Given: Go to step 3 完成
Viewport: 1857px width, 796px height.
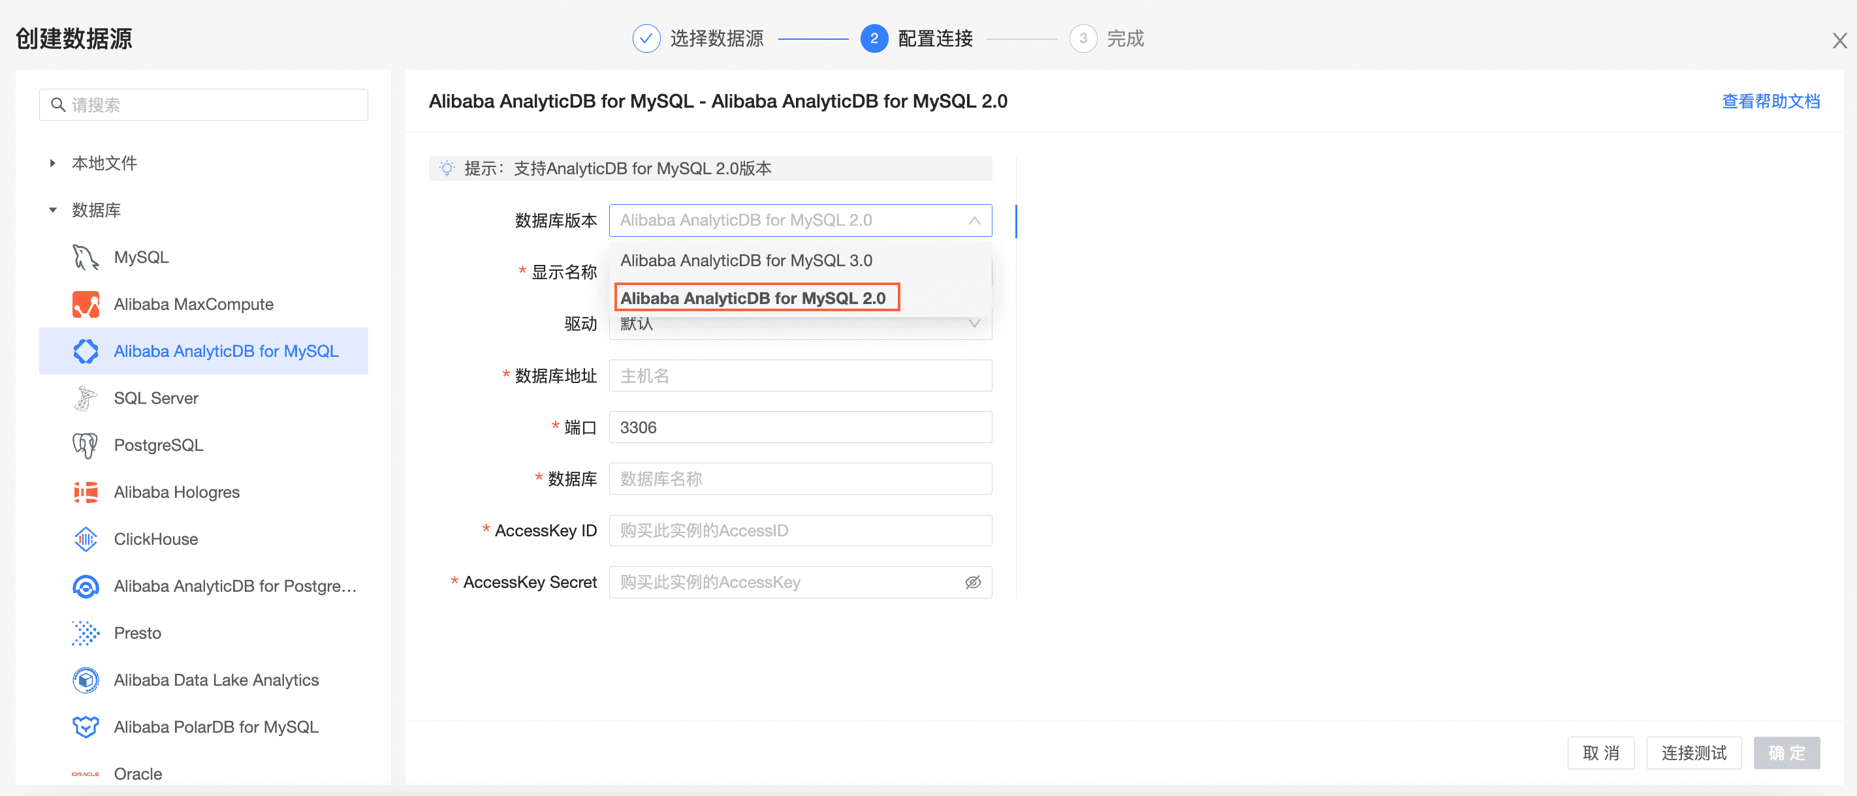Looking at the screenshot, I should (x=1107, y=39).
